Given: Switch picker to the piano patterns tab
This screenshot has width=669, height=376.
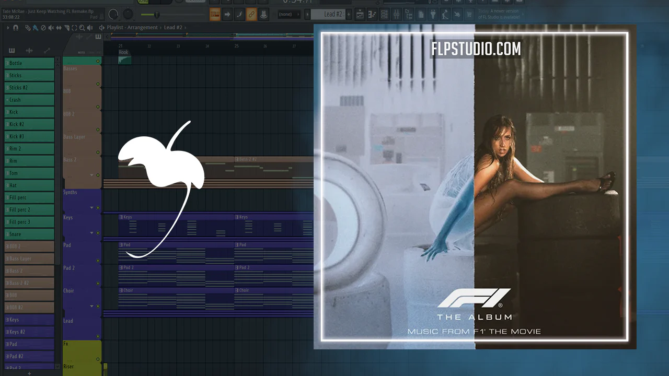Looking at the screenshot, I should click(11, 51).
